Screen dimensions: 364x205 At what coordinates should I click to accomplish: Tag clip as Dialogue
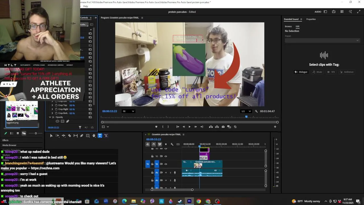[301, 72]
